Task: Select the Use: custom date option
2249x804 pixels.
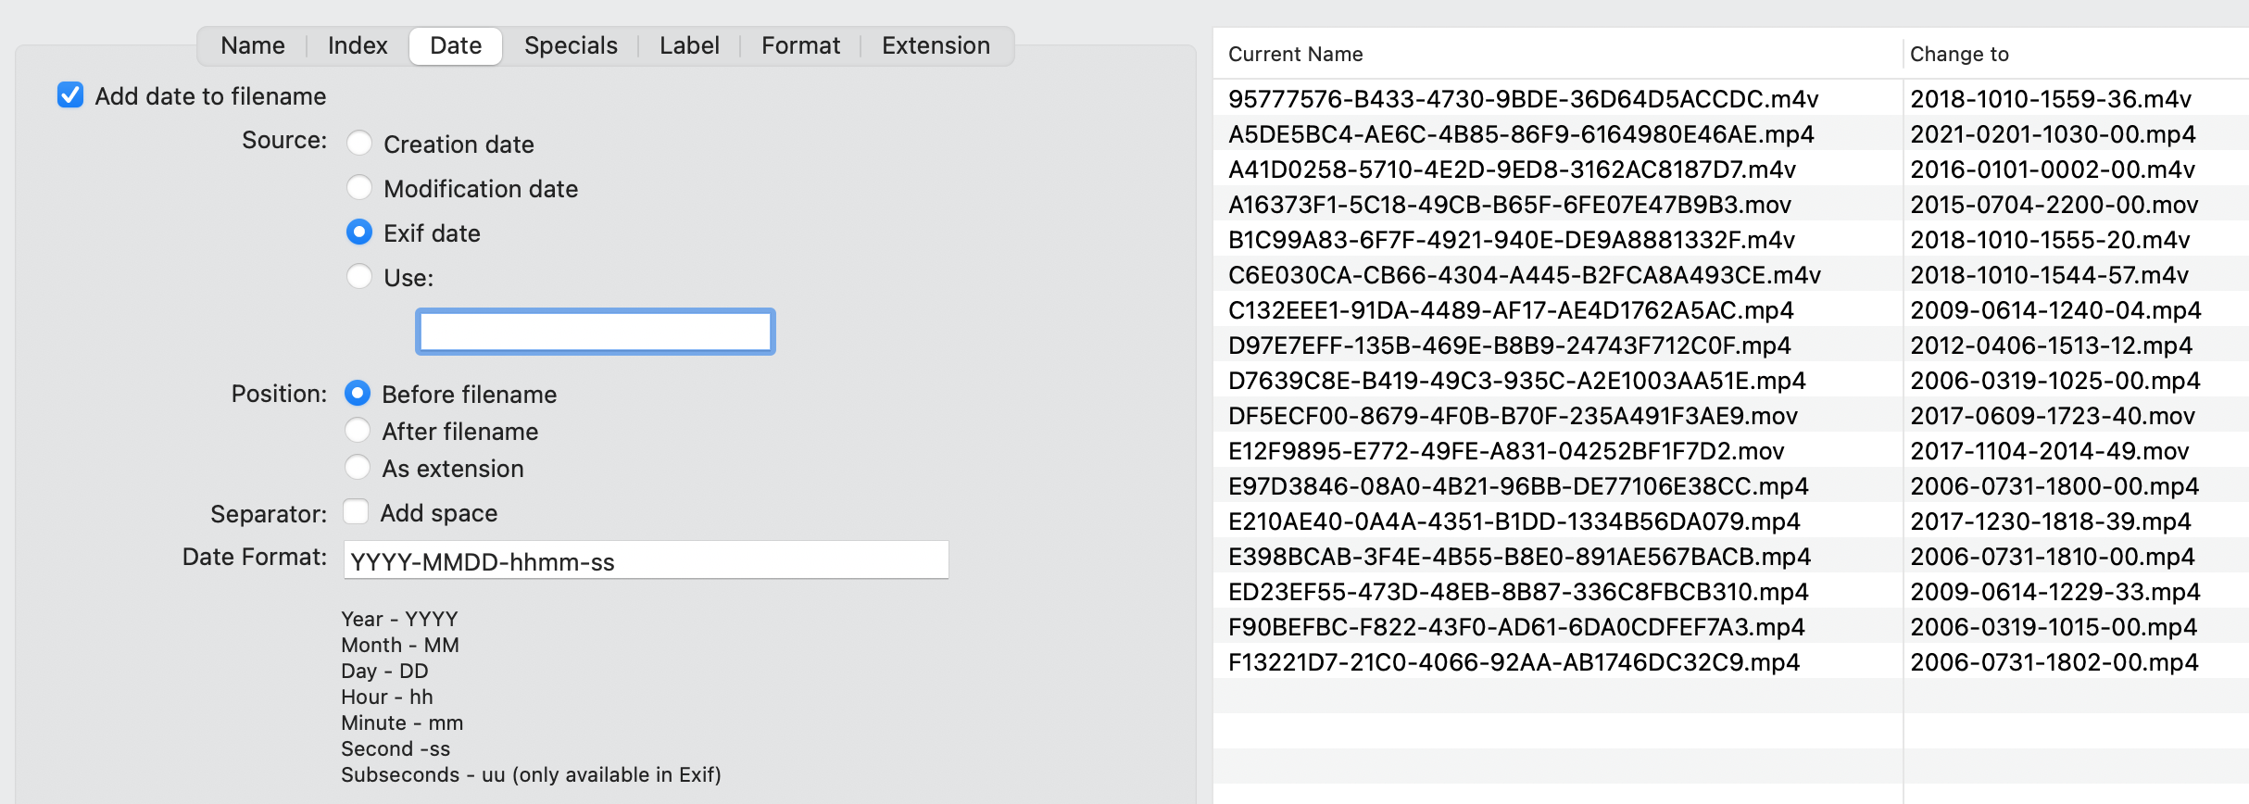Action: click(x=359, y=277)
